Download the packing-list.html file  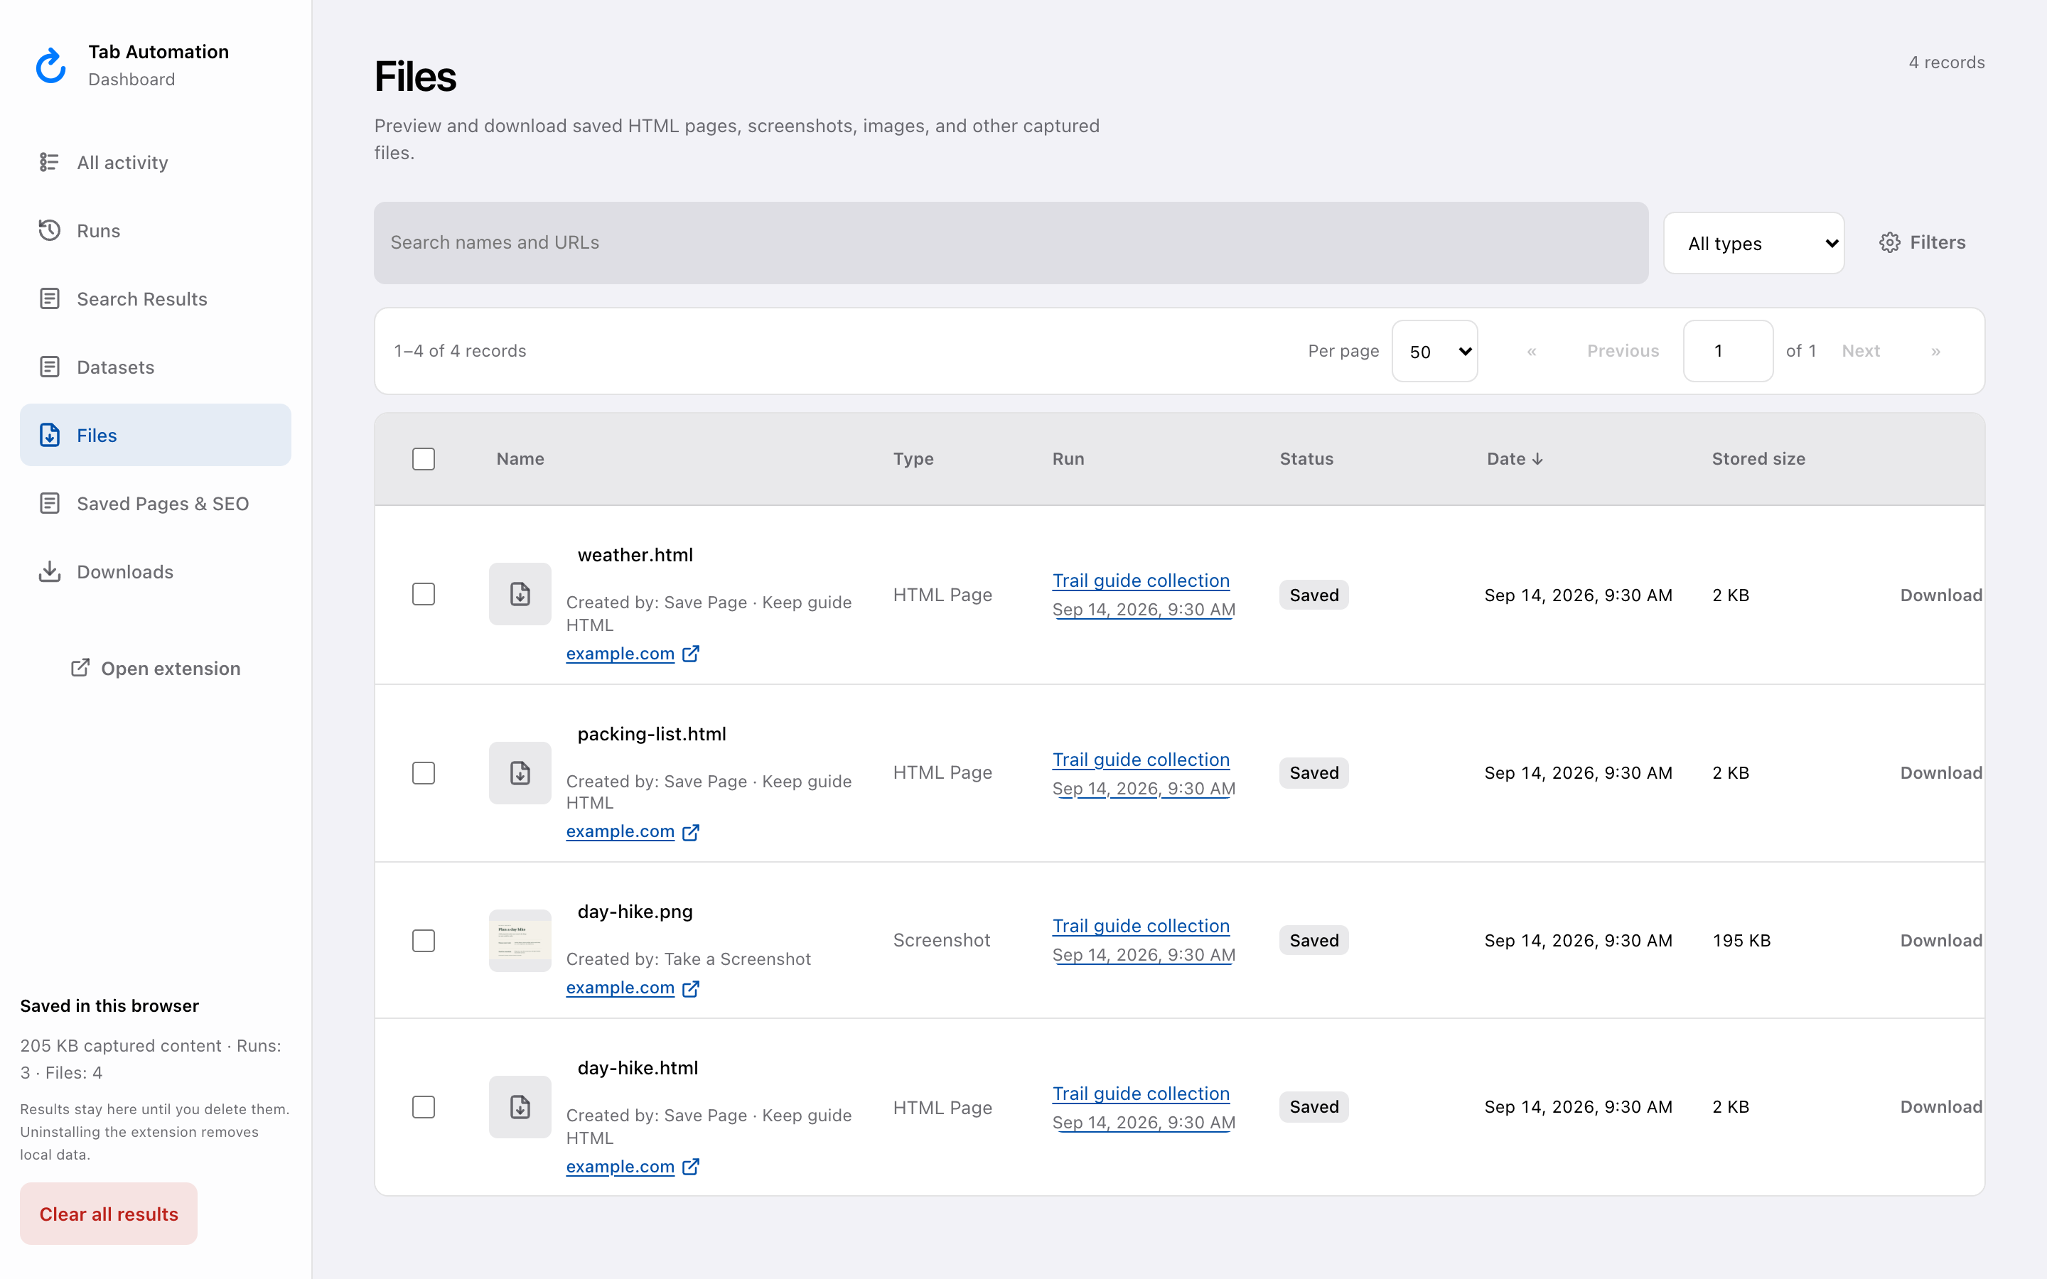click(1941, 772)
